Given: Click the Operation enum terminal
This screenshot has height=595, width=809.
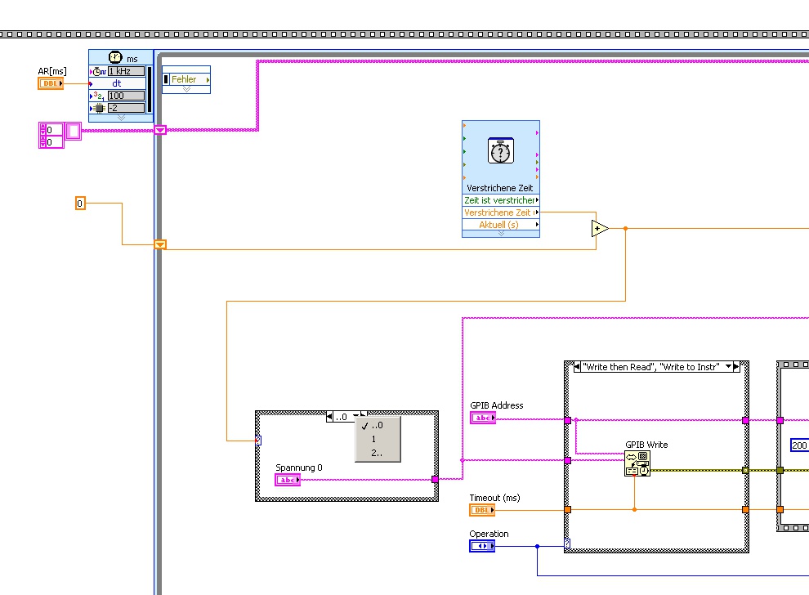Looking at the screenshot, I should coord(482,546).
